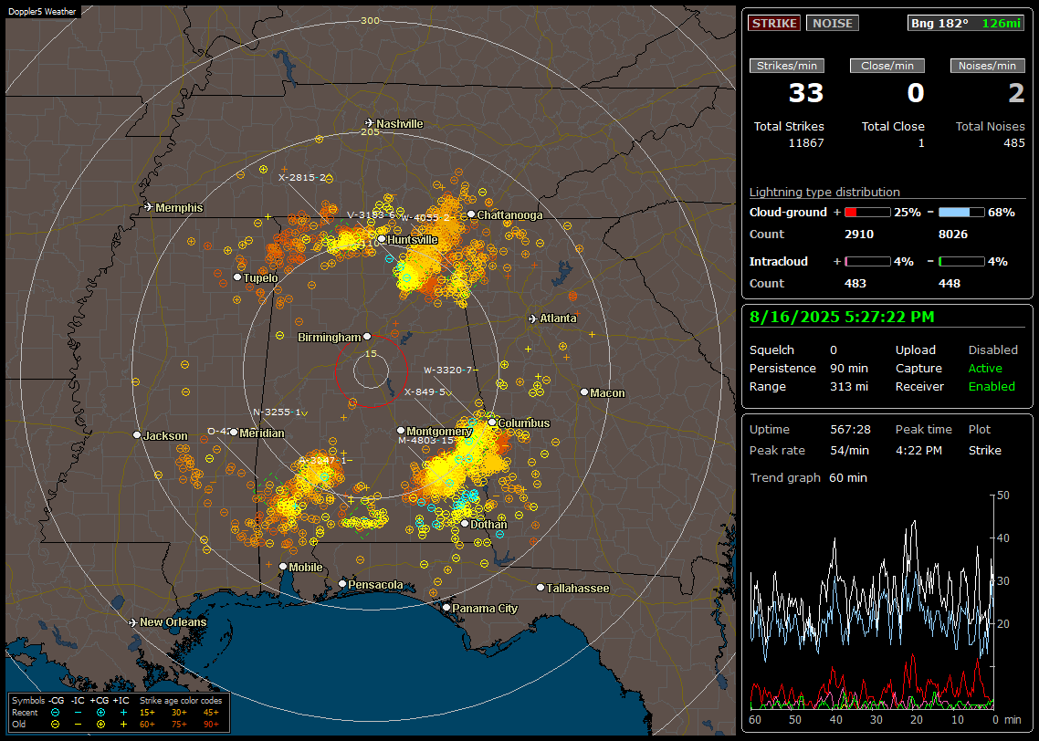1039x741 pixels.
Task: Click the old -CG yellow symbol in legend
Action: point(55,724)
